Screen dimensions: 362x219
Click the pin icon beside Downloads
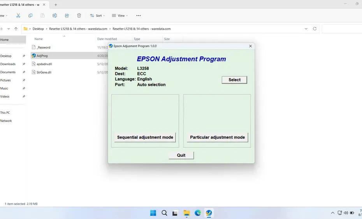click(x=23, y=64)
